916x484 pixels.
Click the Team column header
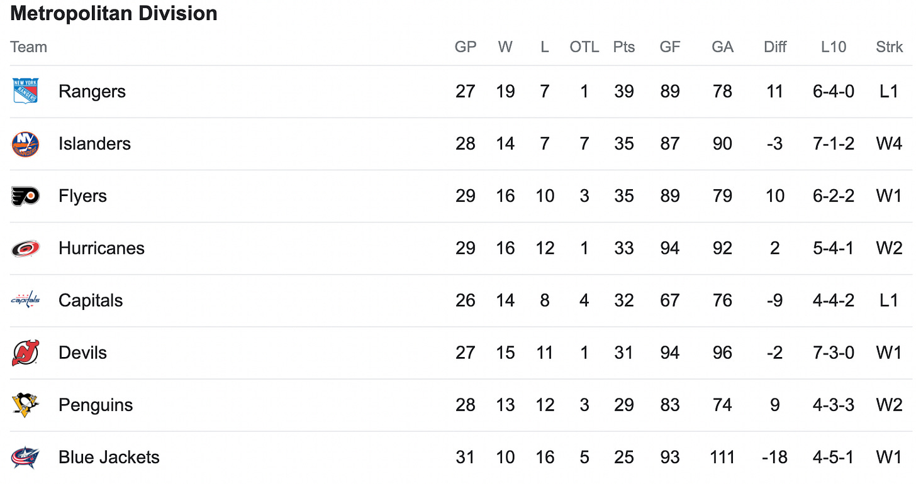pyautogui.click(x=29, y=47)
